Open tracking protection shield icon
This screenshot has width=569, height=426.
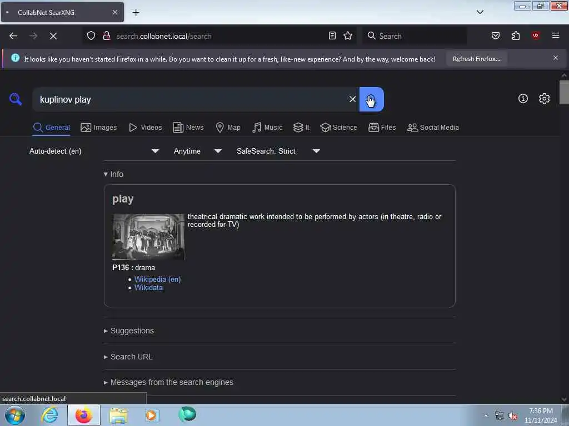(x=91, y=36)
